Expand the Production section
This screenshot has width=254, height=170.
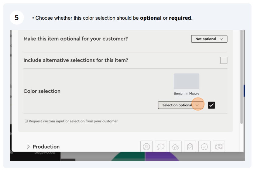[x=46, y=147]
